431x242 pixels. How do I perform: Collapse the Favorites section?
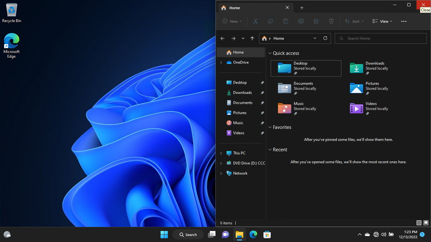coord(270,127)
